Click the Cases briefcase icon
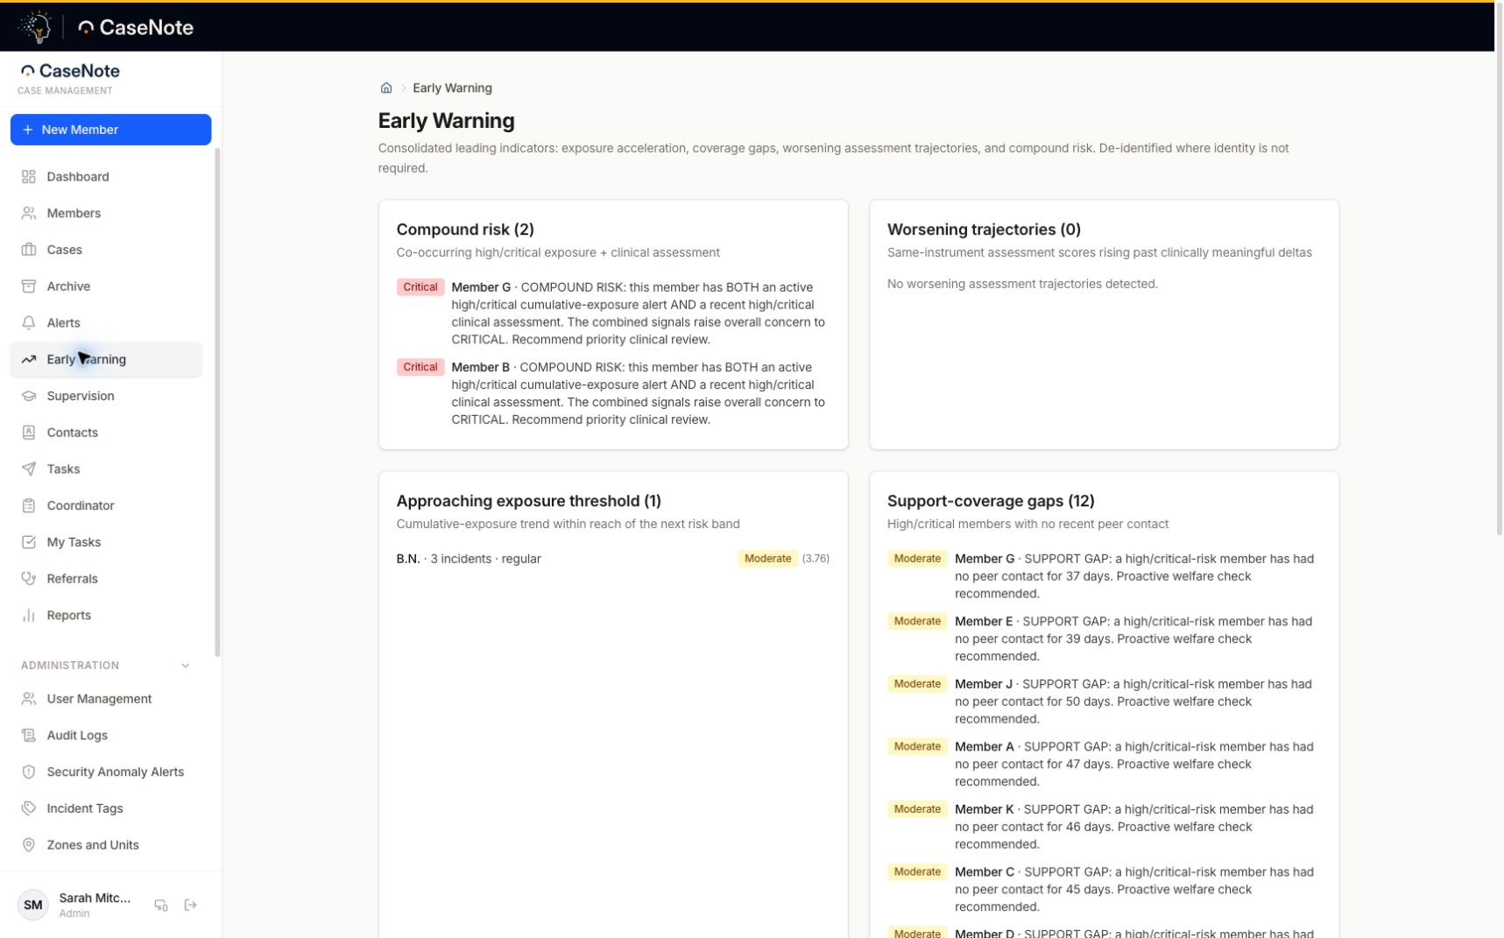The height and width of the screenshot is (938, 1504). [29, 250]
